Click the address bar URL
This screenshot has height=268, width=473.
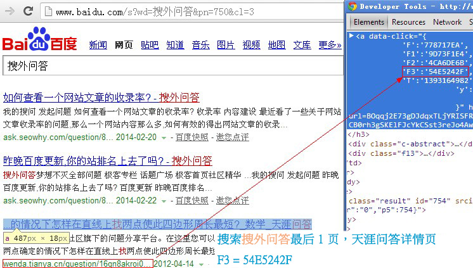[155, 12]
